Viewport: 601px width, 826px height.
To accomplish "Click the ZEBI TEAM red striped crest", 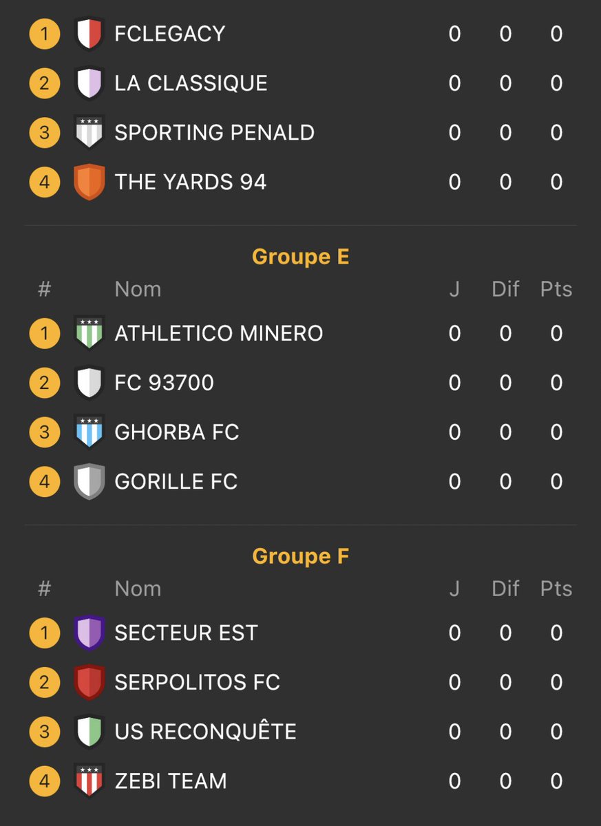I will click(x=89, y=781).
